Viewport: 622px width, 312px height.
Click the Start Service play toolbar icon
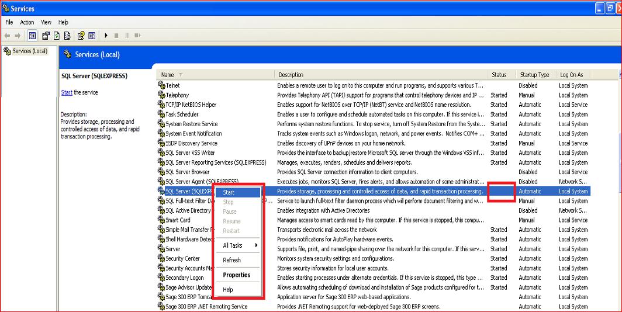106,36
